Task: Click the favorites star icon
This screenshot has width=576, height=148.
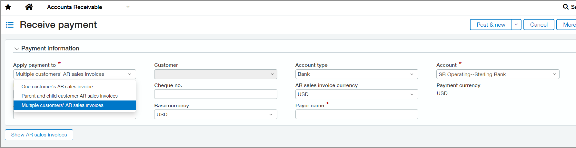Action: (8, 7)
